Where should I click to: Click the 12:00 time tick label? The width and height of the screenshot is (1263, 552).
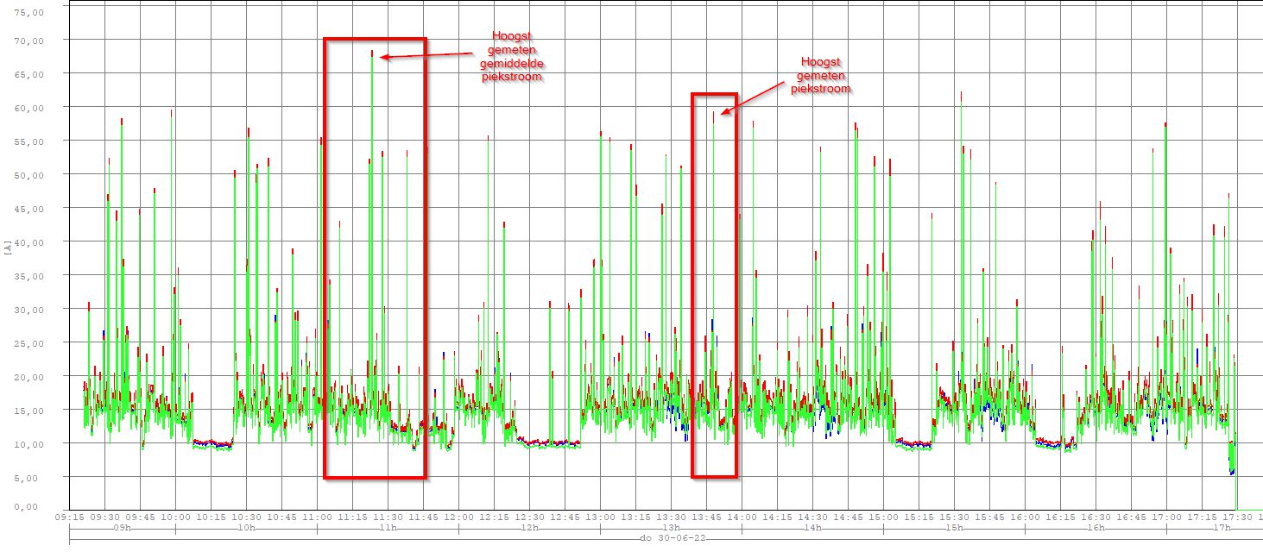click(x=458, y=517)
